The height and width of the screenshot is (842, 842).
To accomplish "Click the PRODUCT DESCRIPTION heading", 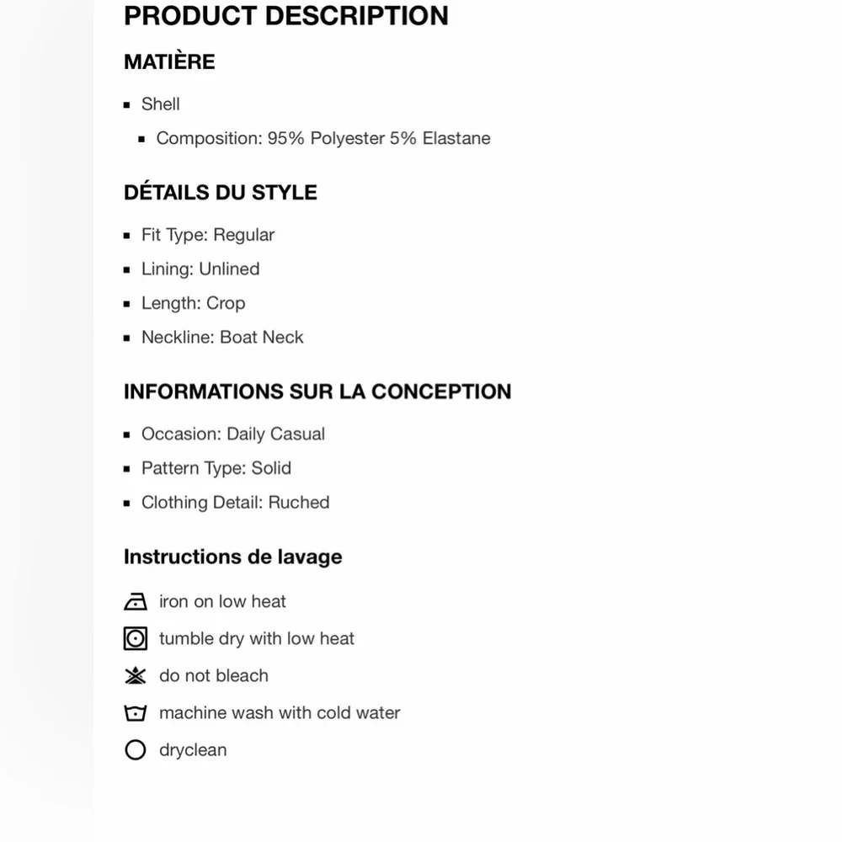I will pyautogui.click(x=285, y=16).
